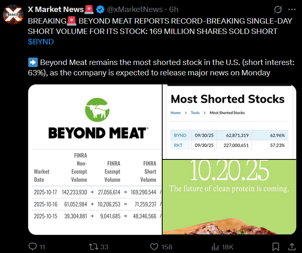Open the green 10.20.25 teaser image
Viewport: 302px width, 253px height.
pyautogui.click(x=229, y=197)
